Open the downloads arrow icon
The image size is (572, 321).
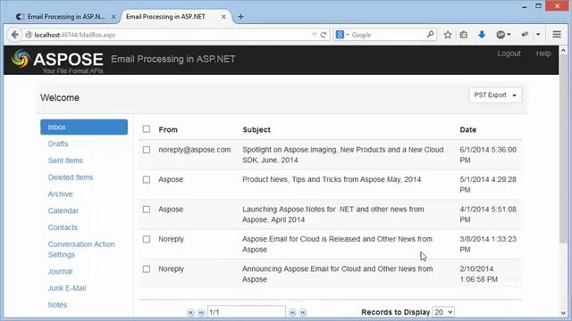point(482,35)
